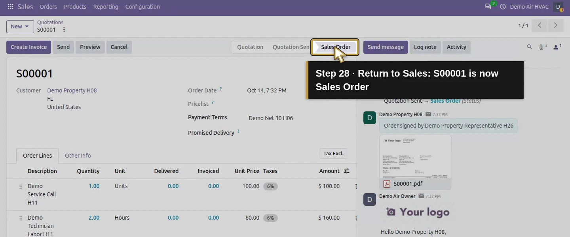Click the Preview button

click(90, 47)
